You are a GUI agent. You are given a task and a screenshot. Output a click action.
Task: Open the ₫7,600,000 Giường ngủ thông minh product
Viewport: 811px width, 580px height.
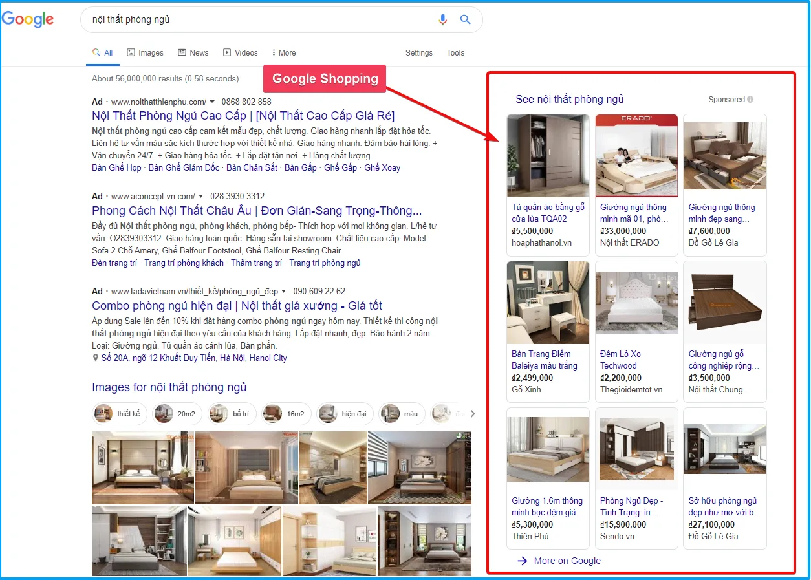coord(725,185)
